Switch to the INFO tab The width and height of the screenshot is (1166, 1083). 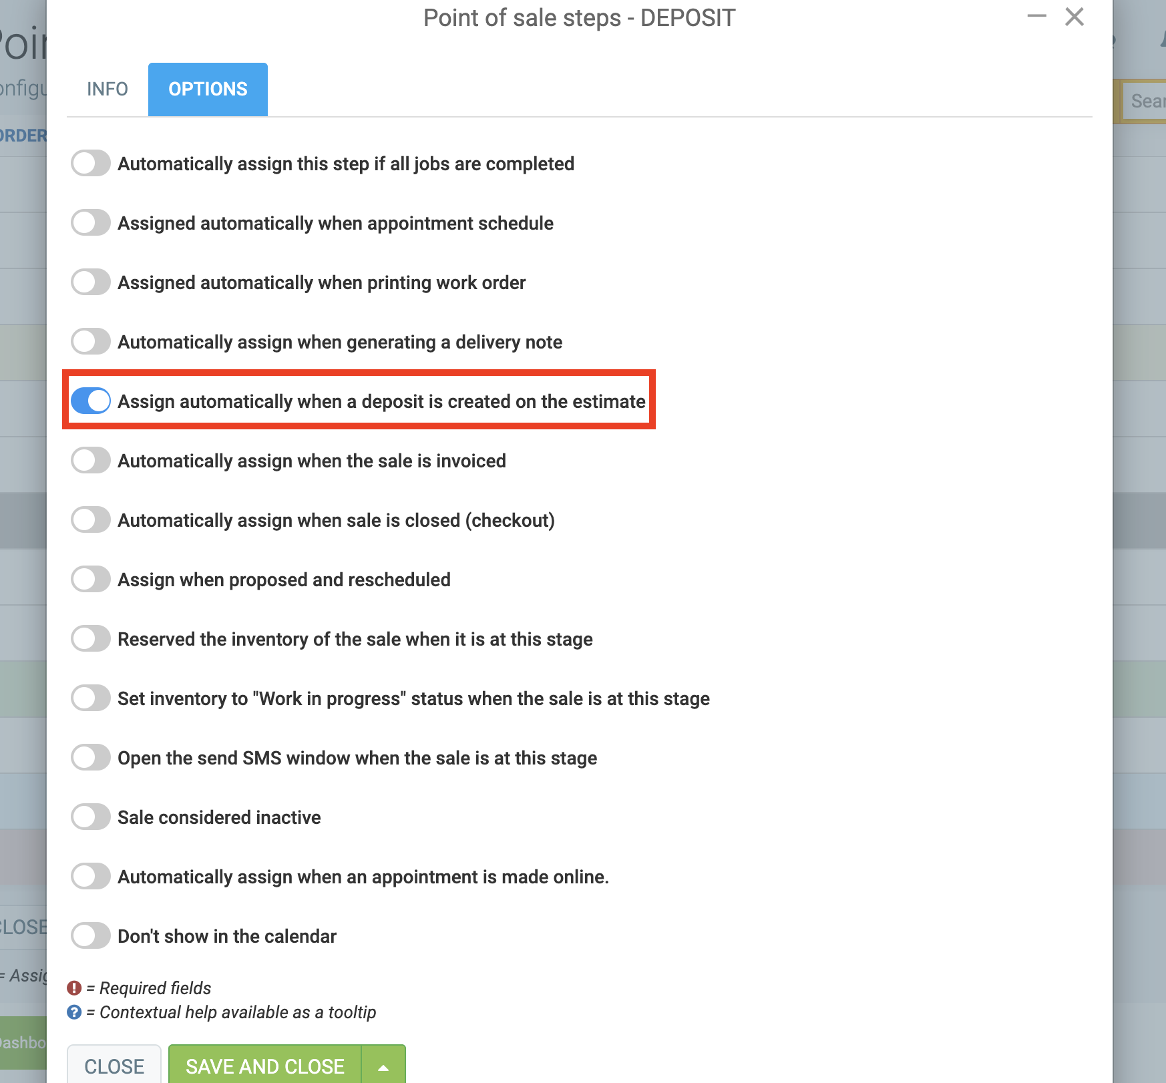[x=107, y=89]
